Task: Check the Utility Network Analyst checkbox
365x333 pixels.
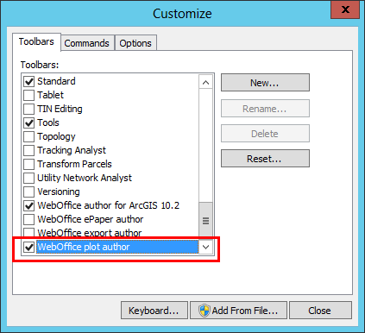Action: click(28, 178)
